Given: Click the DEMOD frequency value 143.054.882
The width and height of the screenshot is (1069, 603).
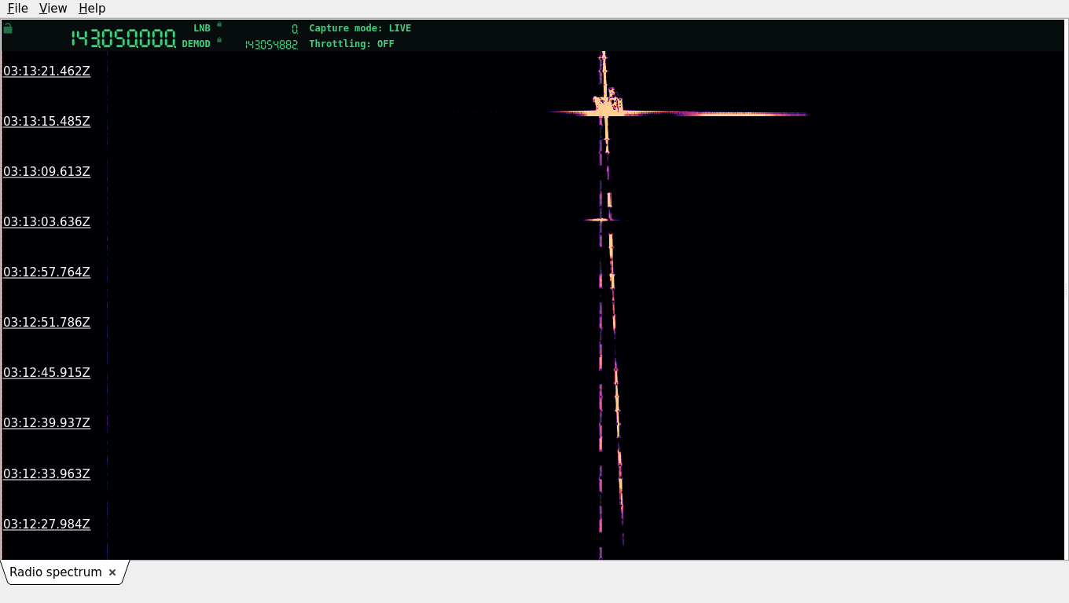Looking at the screenshot, I should tap(271, 45).
